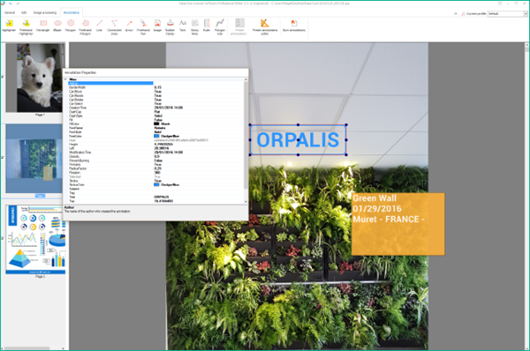This screenshot has width=530, height=351.
Task: Click the black FillColor swatch
Action: point(156,123)
